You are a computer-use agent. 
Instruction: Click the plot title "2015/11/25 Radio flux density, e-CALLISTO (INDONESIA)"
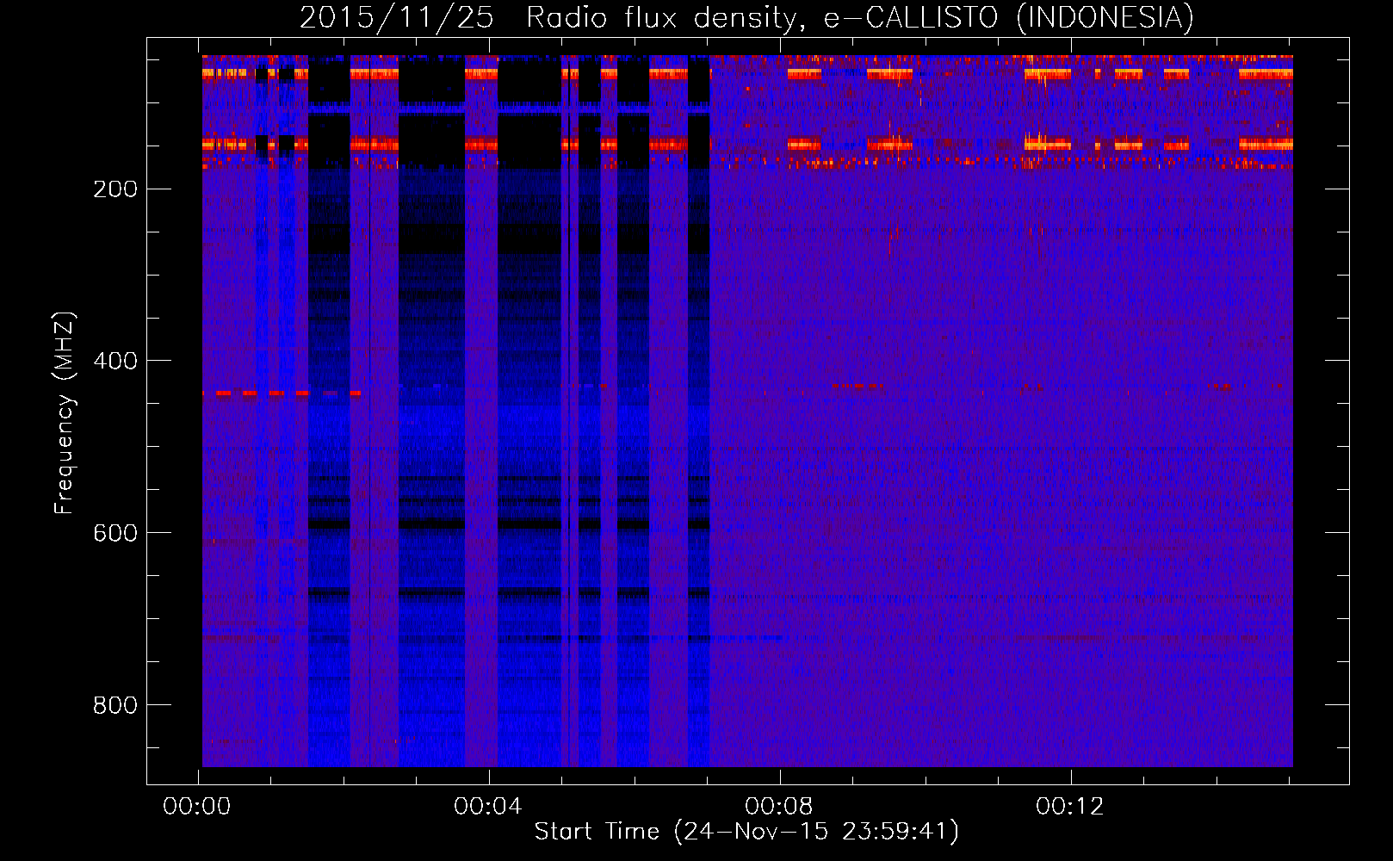tap(746, 17)
